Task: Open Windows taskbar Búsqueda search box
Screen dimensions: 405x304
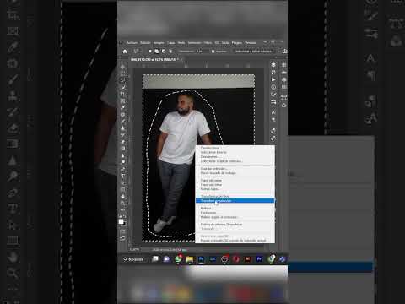Action: (x=133, y=259)
